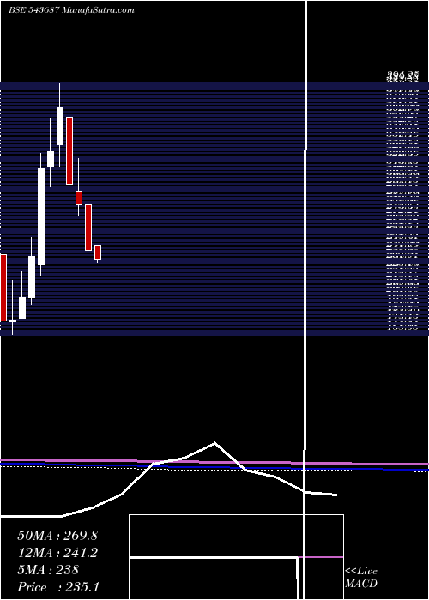Click the peak of the white MACD line

point(214,443)
